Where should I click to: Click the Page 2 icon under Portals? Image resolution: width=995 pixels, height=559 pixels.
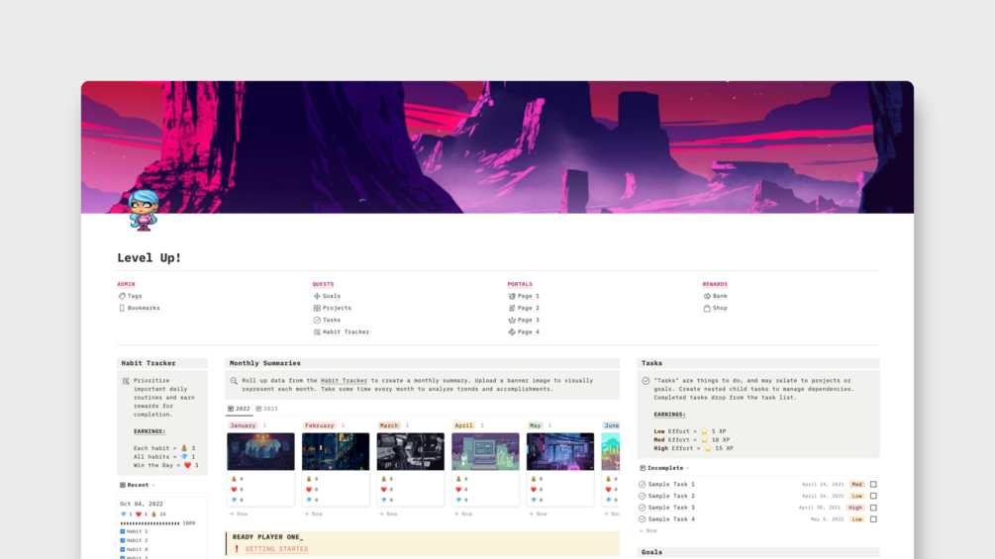512,308
